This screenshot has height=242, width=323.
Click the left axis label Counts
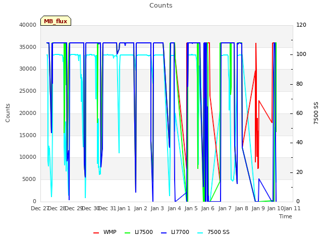[8, 113]
